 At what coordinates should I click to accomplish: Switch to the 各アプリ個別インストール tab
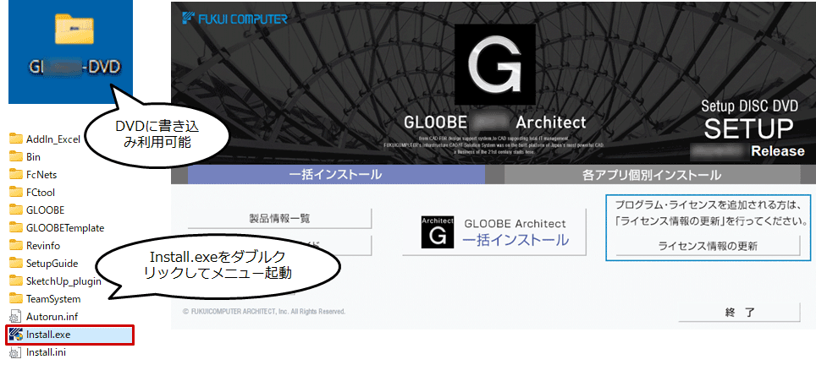point(652,175)
